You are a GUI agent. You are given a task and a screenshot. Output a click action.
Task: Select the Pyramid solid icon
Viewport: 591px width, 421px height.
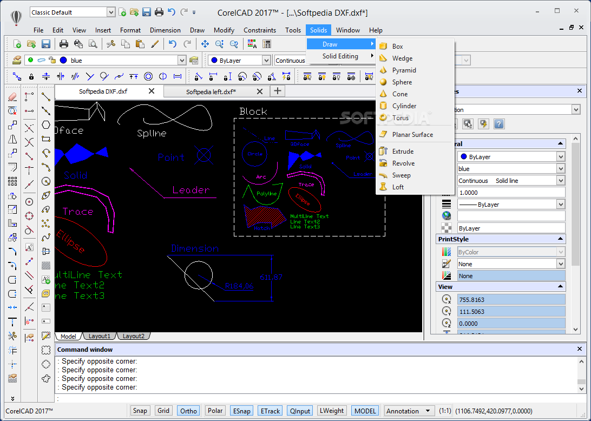(x=383, y=70)
